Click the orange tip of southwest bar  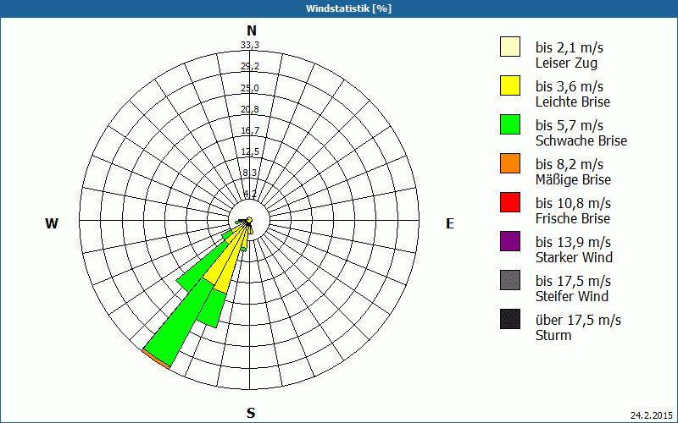(x=156, y=359)
